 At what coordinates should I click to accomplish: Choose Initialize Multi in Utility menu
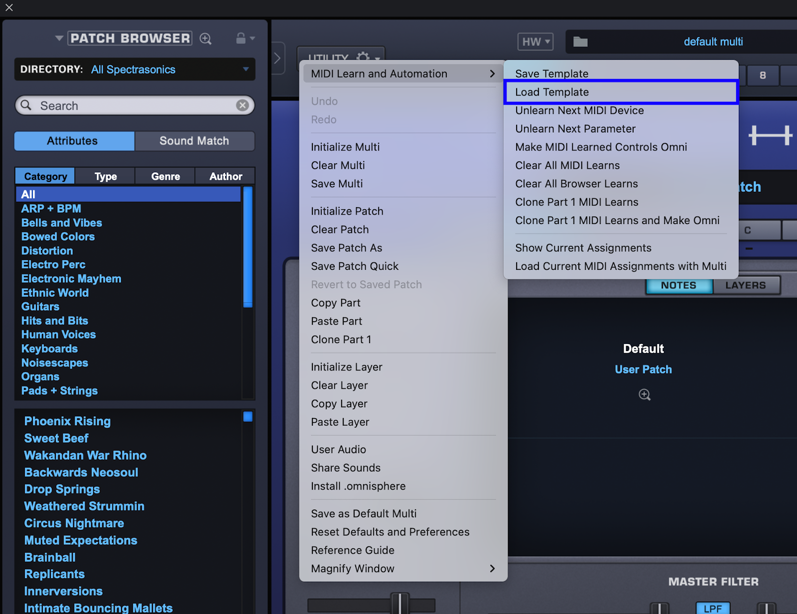click(402, 147)
